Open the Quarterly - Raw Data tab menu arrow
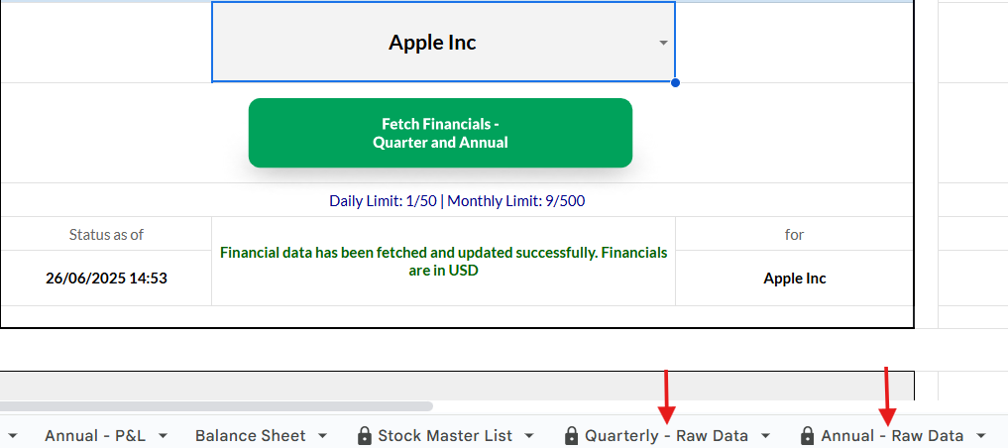 coord(765,436)
